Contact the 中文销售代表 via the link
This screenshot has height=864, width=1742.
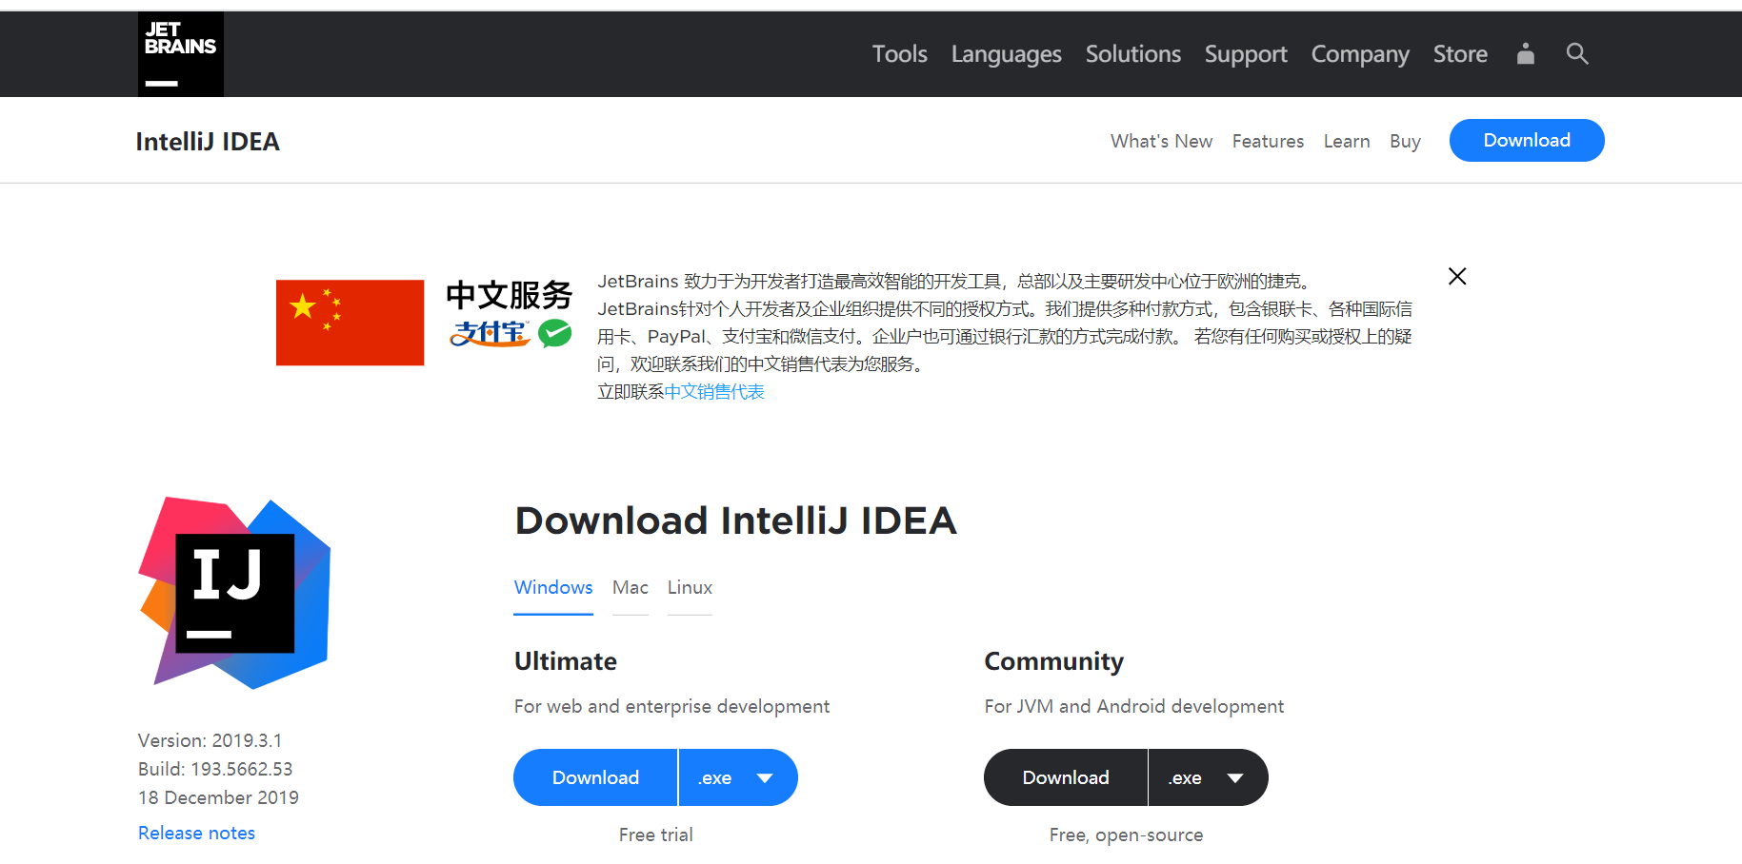coord(715,391)
